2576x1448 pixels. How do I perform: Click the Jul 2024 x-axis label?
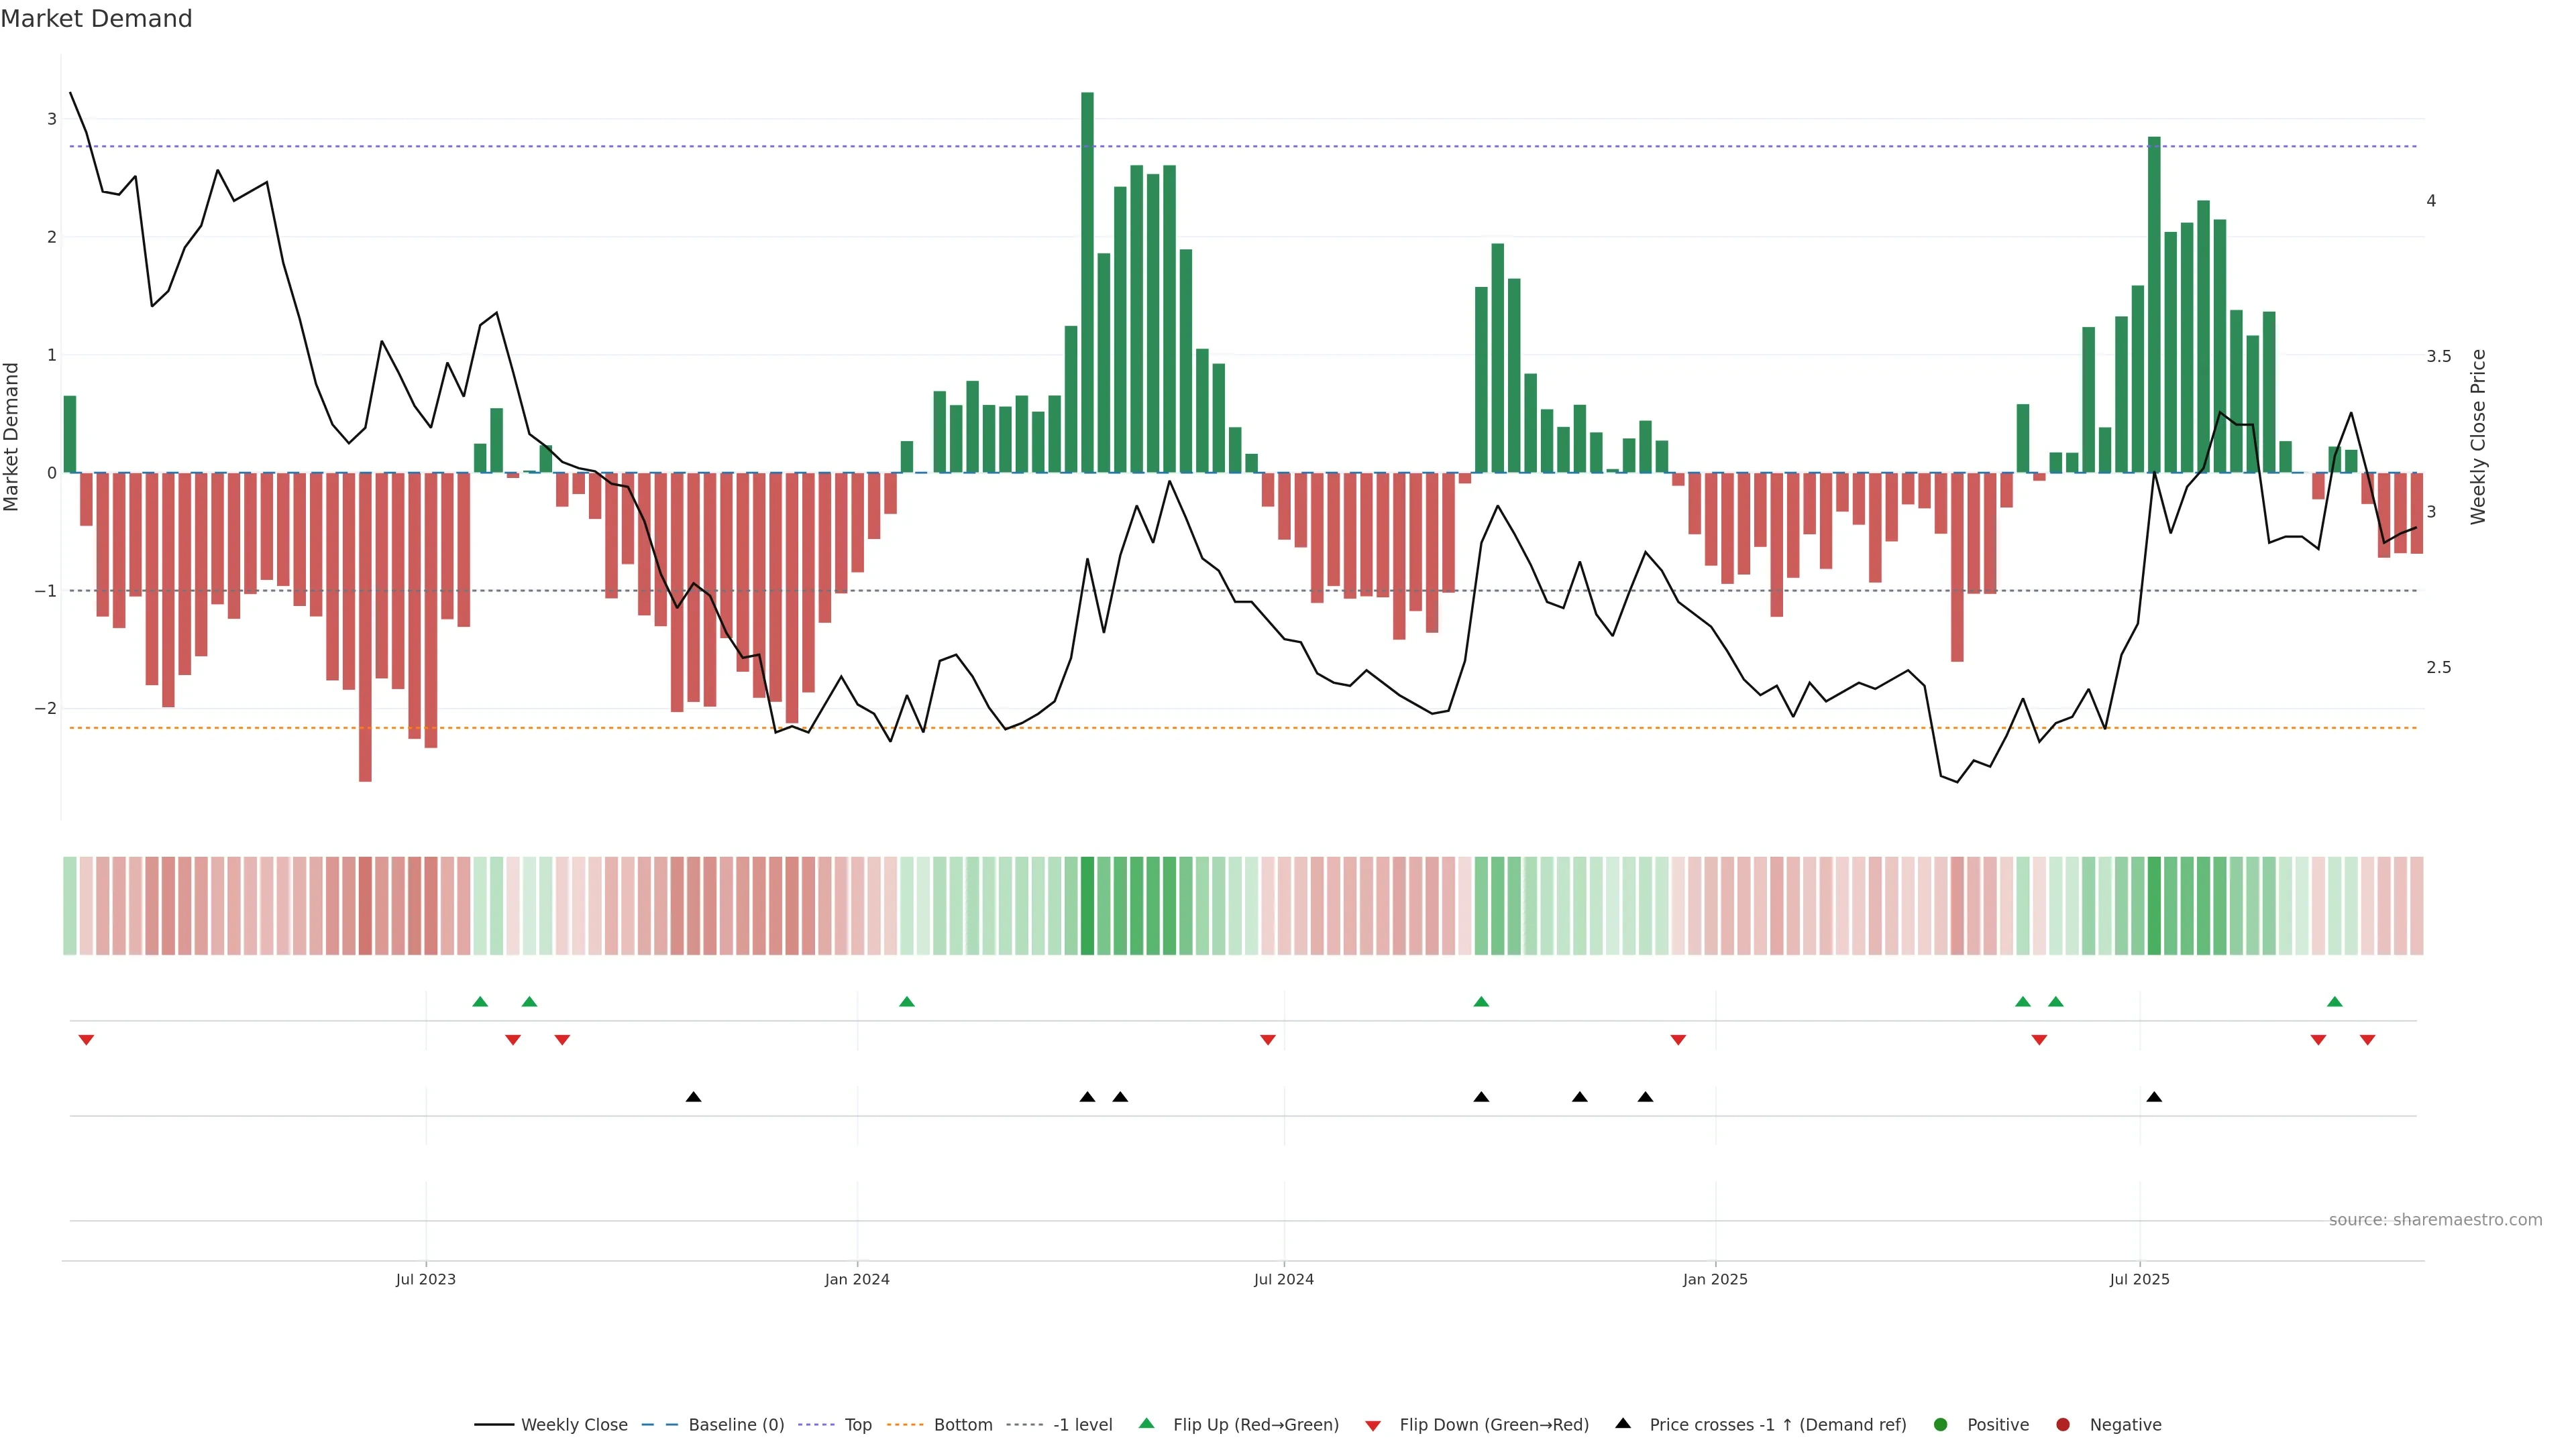[x=1283, y=1279]
